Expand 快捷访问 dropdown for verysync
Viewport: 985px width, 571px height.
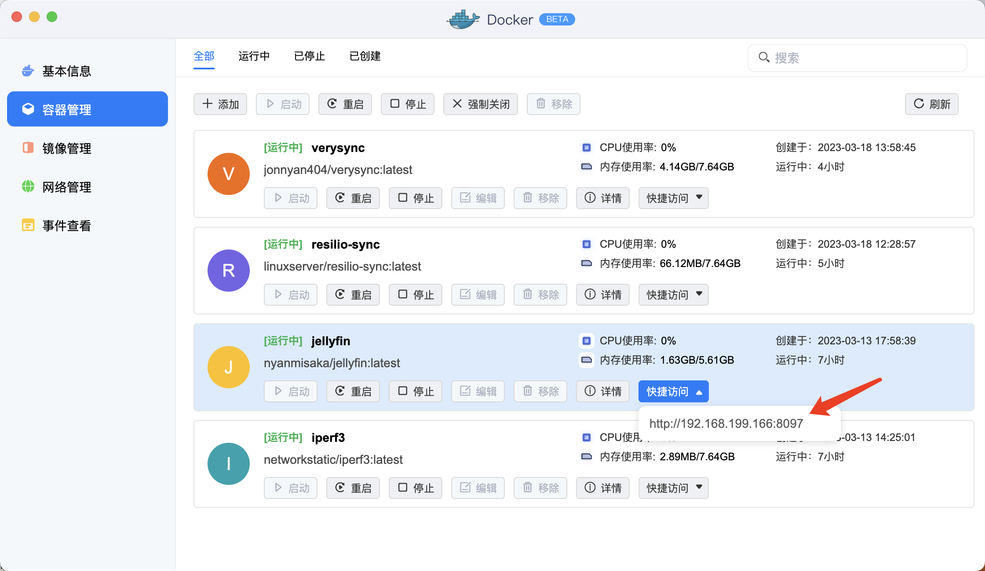[x=674, y=198]
